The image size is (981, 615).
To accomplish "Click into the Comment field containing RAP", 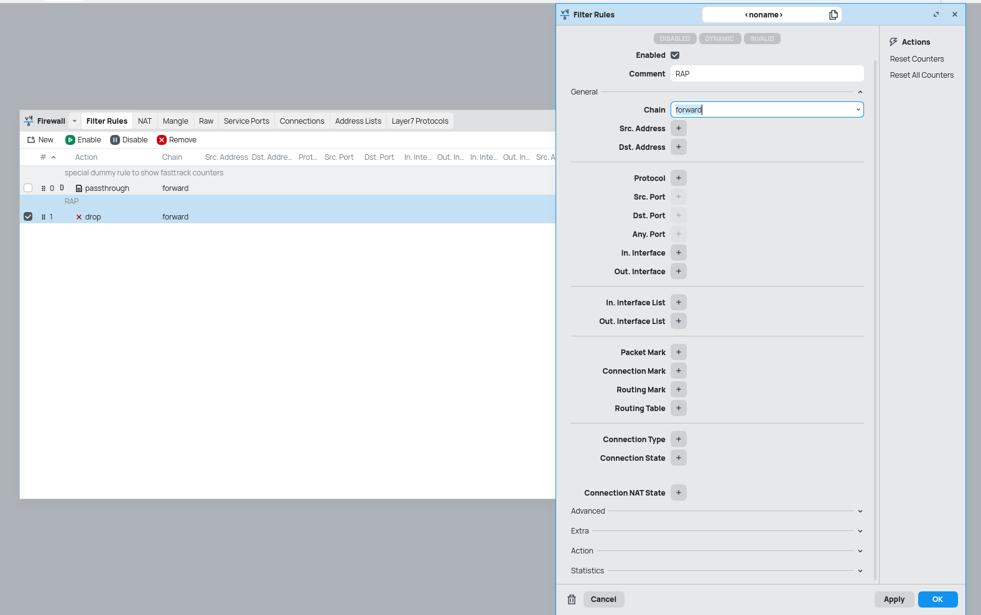I will (766, 74).
